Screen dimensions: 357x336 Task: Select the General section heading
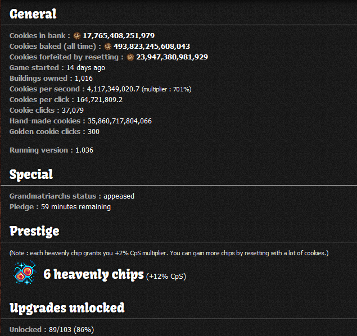(33, 14)
